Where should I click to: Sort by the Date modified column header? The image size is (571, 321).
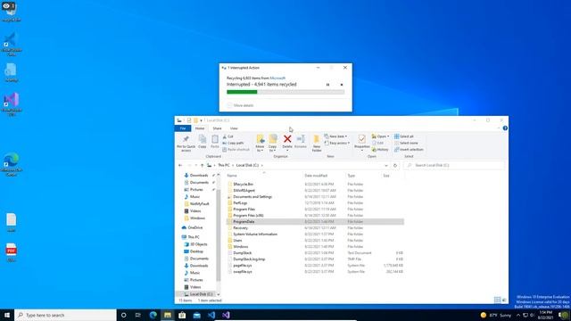pos(324,176)
